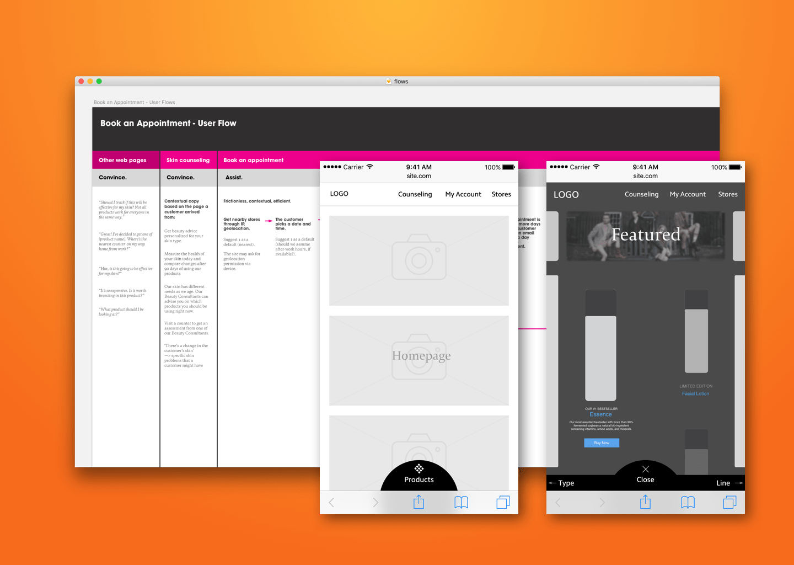Viewport: 794px width, 565px height.
Task: Select the 'Other web pages' column header
Action: point(126,160)
